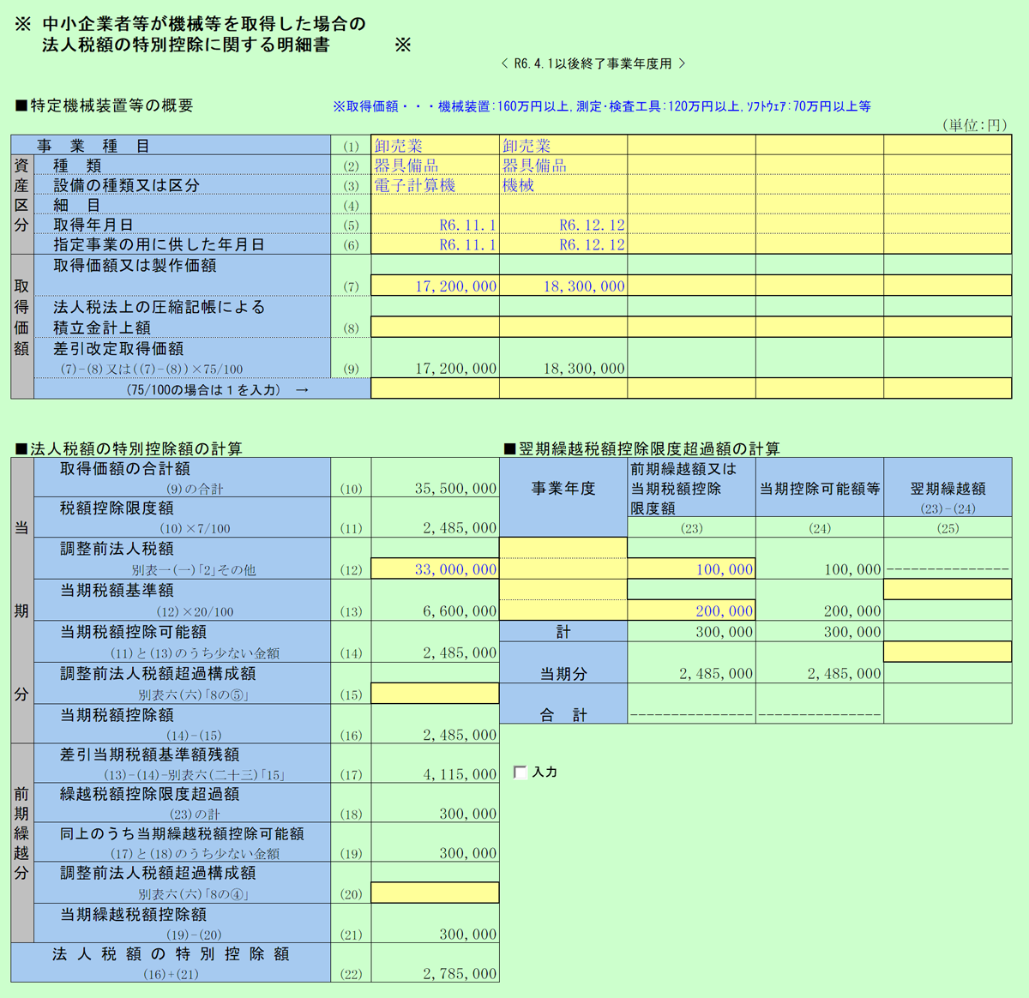1029x998 pixels.
Task: Click the 差引改定取得価額 label
Action: click(x=118, y=348)
